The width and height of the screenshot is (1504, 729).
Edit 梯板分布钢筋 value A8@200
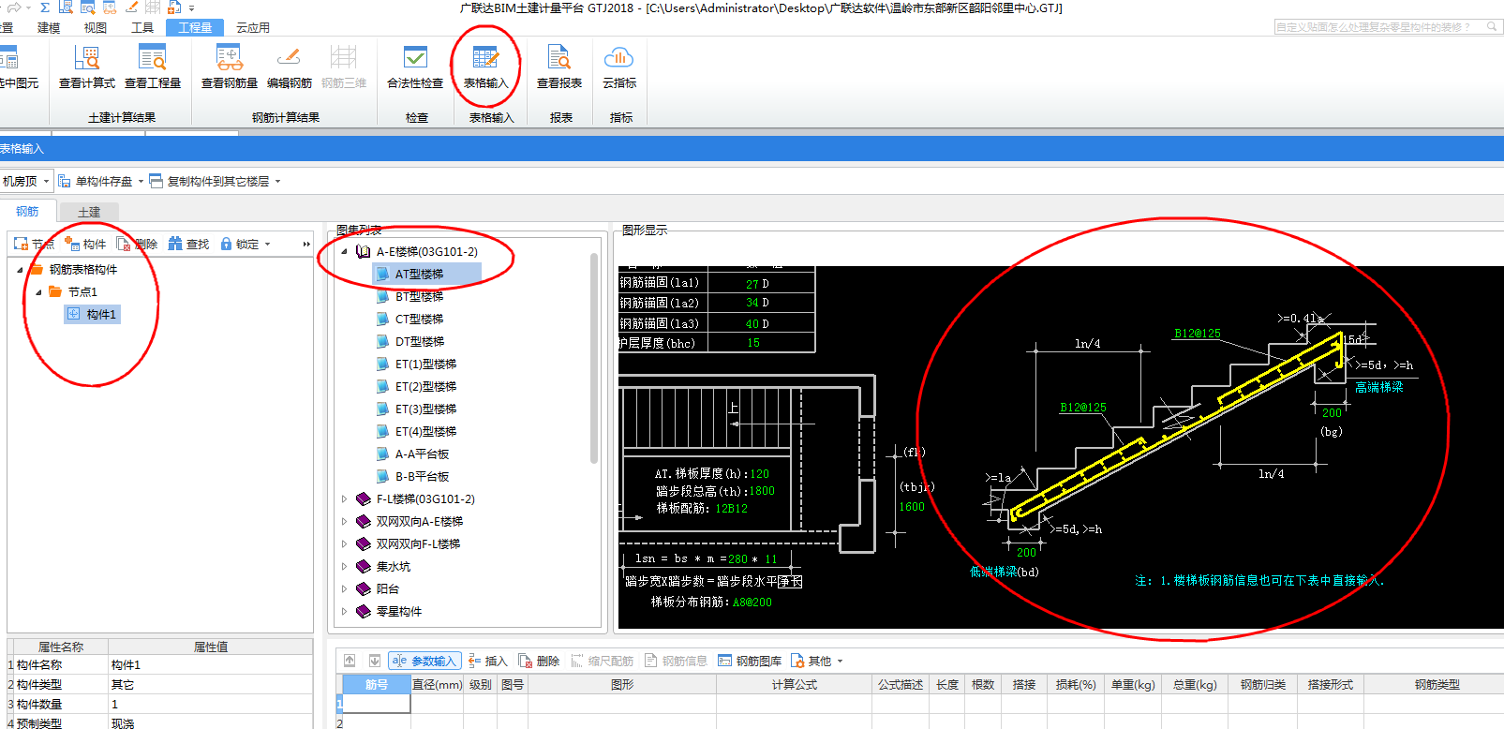coord(752,603)
